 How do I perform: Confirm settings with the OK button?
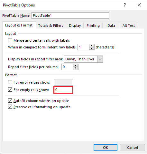[x=106, y=148]
